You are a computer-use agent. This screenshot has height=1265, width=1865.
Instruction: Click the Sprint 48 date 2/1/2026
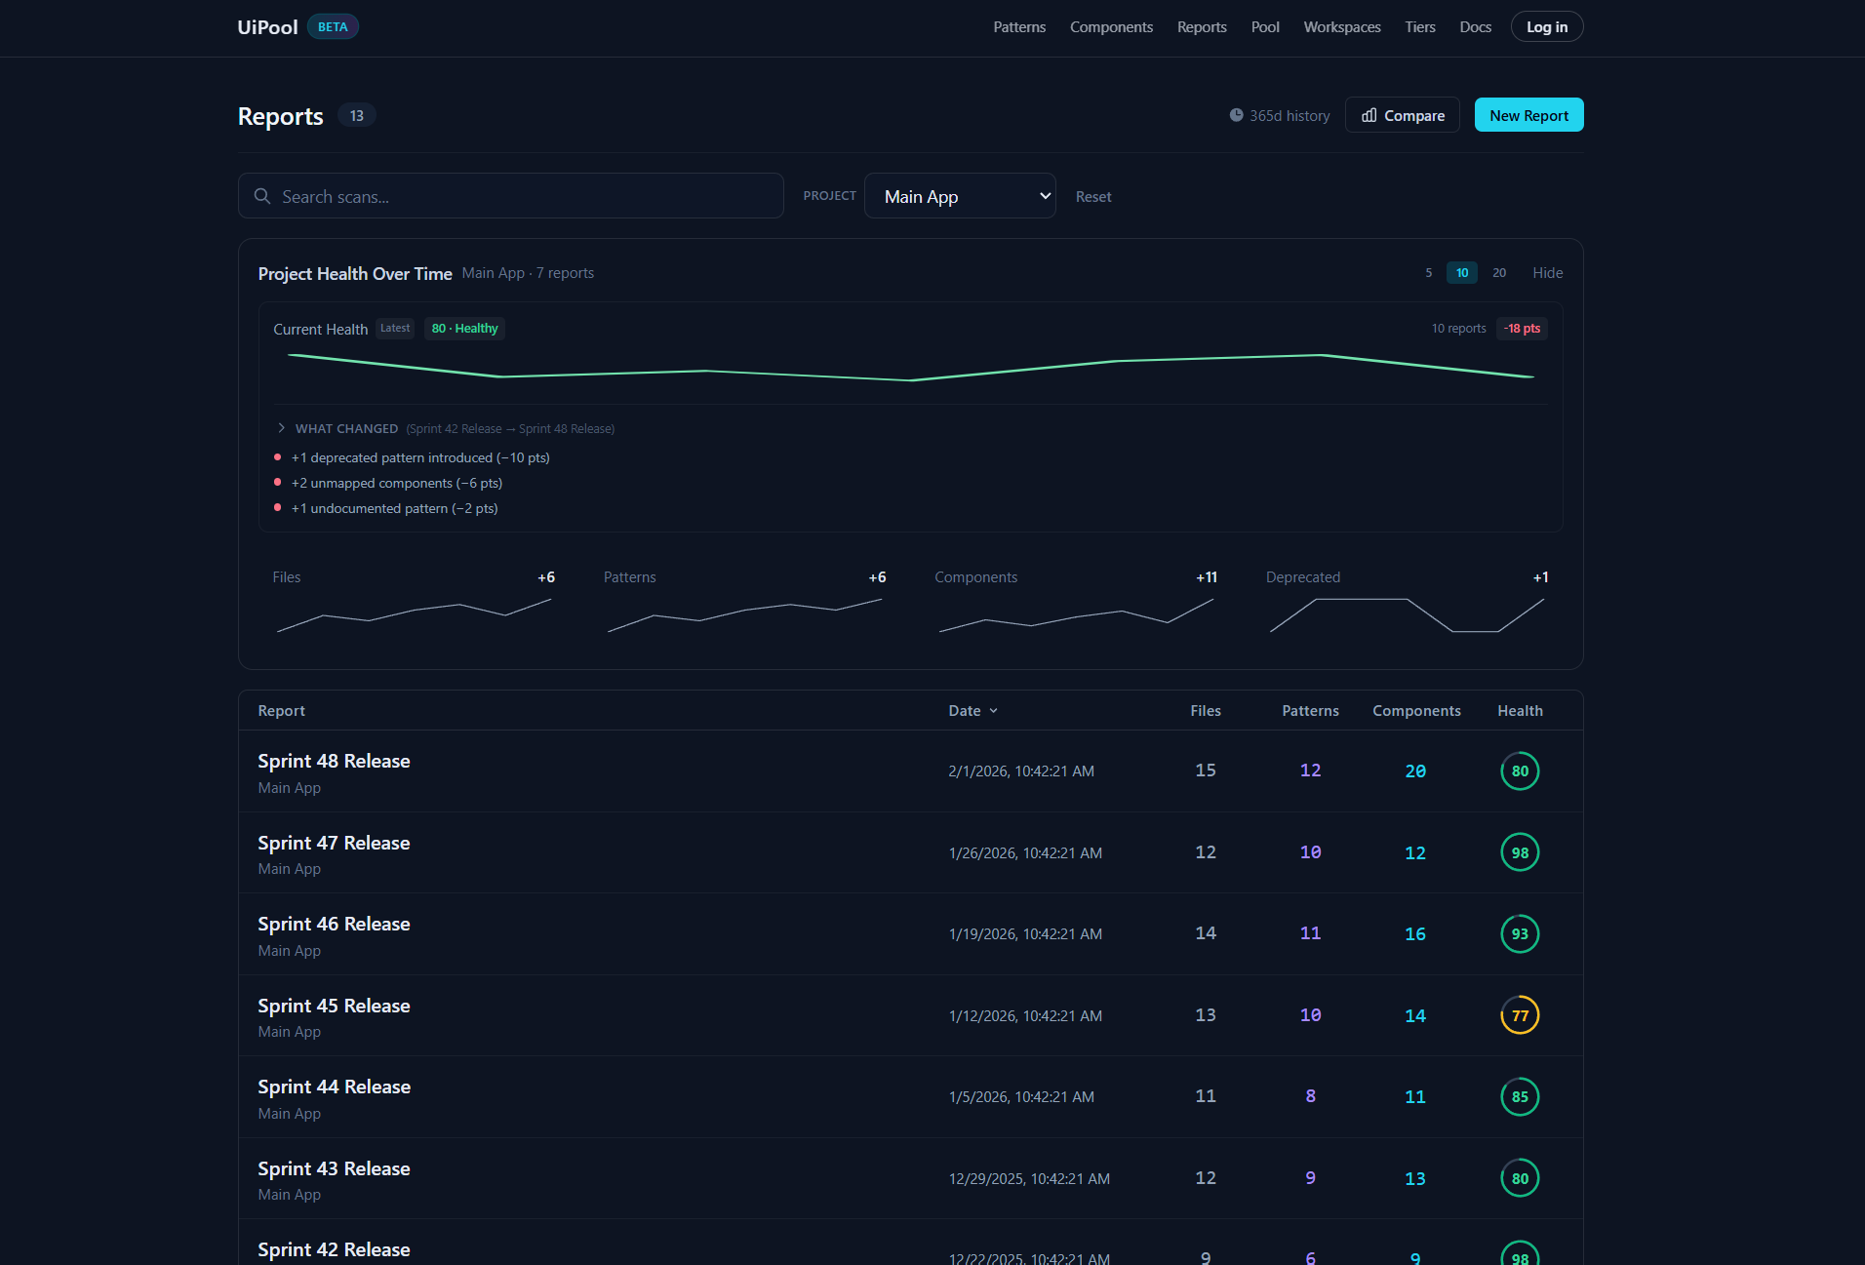pos(1021,771)
